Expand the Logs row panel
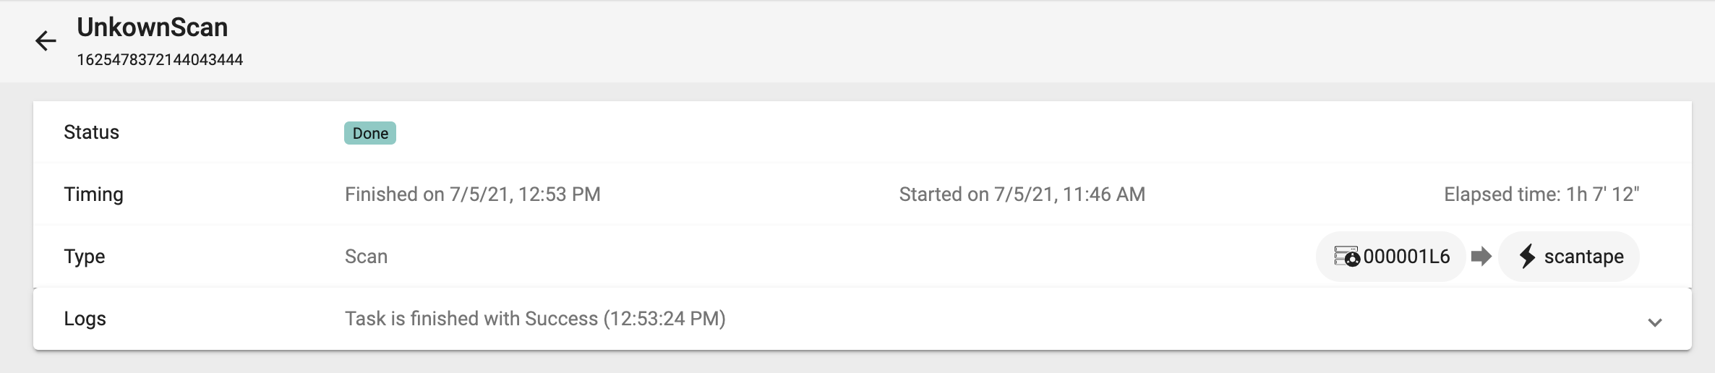Image resolution: width=1715 pixels, height=373 pixels. [x=863, y=319]
